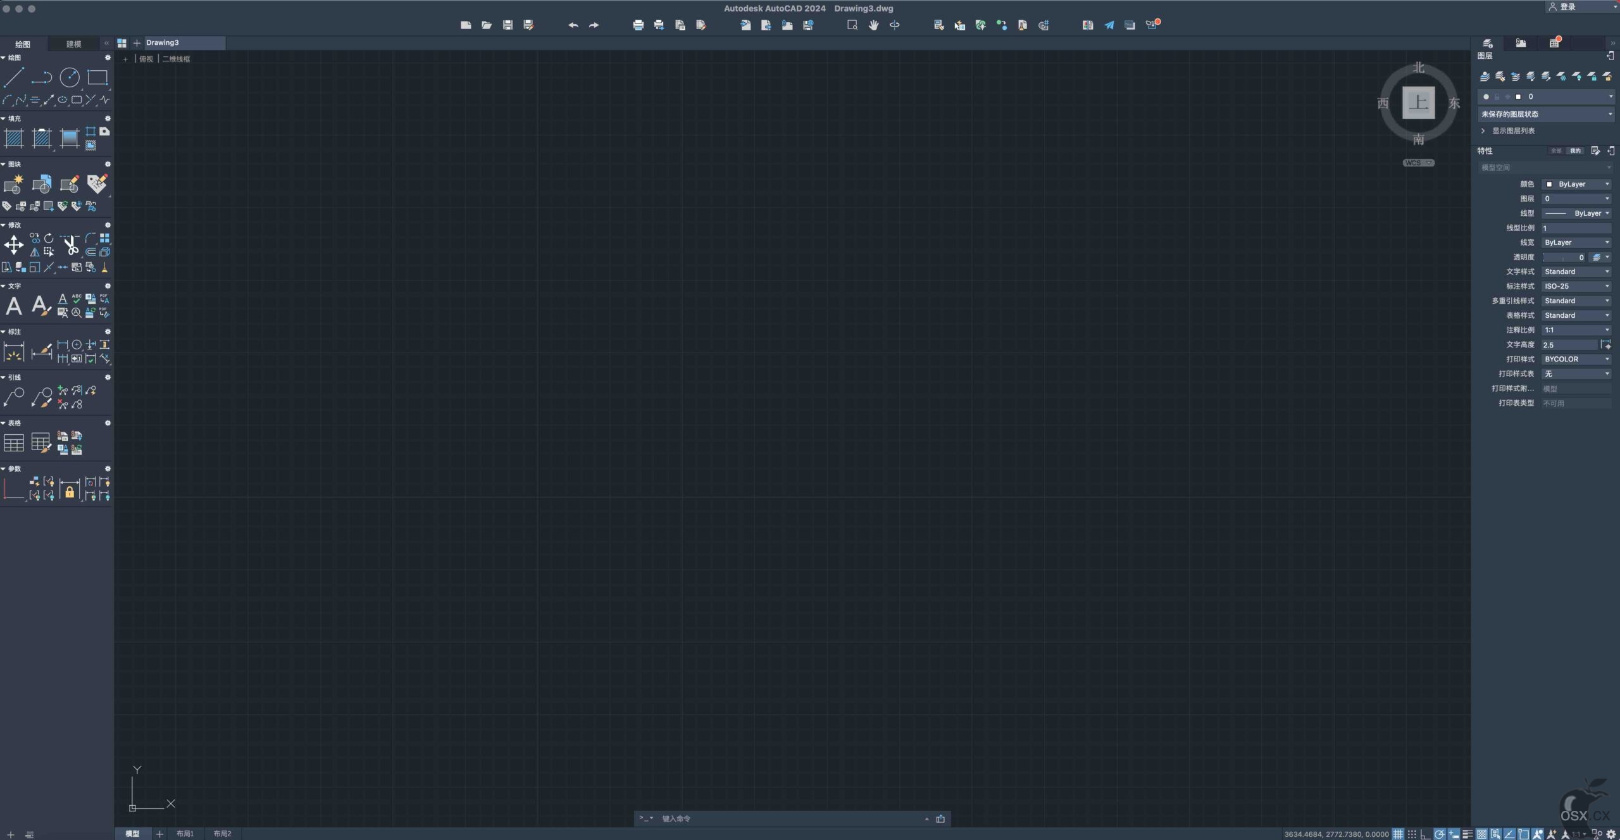Click the 俯视 view control label
Image resolution: width=1620 pixels, height=840 pixels.
click(146, 59)
